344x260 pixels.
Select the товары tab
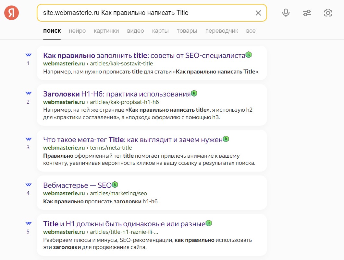coord(187,31)
